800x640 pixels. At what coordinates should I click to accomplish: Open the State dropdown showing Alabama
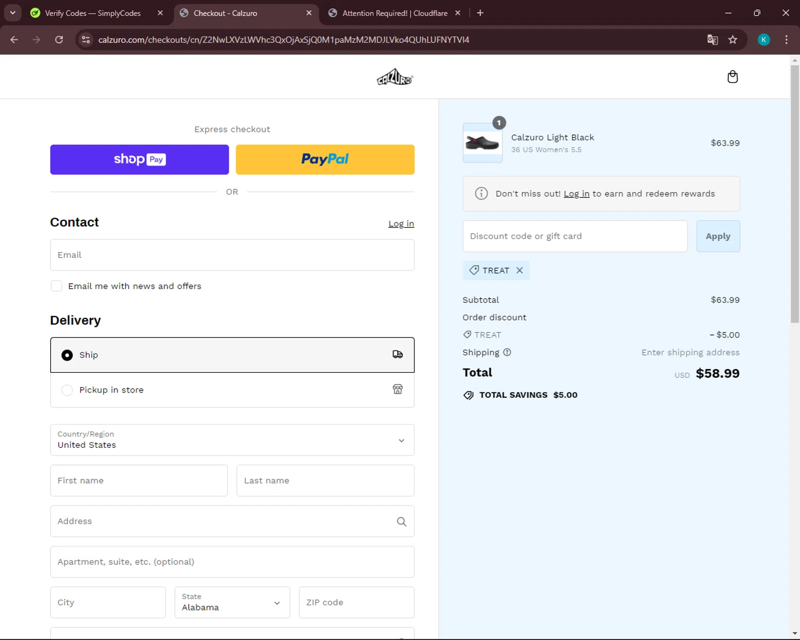pyautogui.click(x=232, y=602)
